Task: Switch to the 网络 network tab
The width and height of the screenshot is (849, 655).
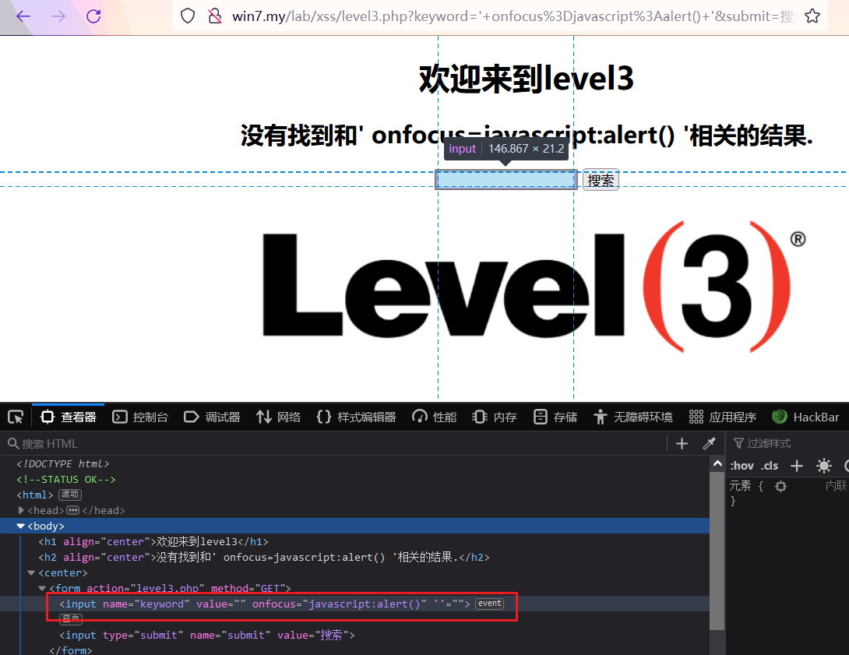Action: click(278, 417)
